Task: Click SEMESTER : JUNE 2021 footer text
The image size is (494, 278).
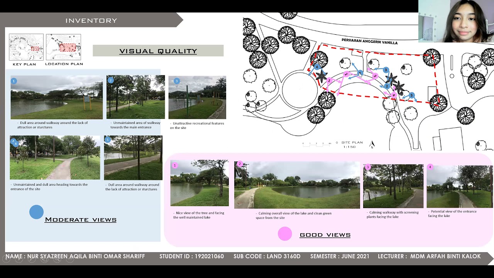Action: pos(340,256)
